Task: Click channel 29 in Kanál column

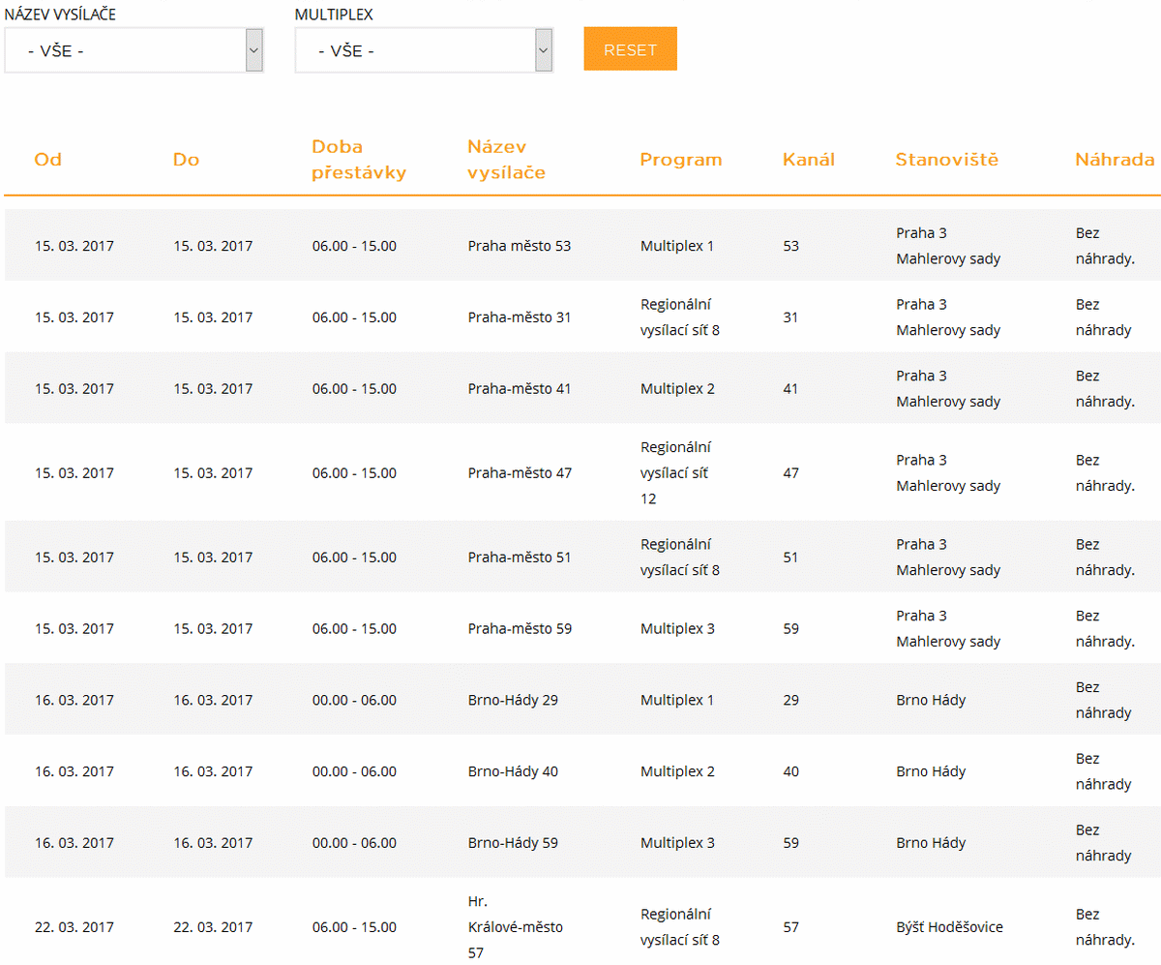Action: pos(791,700)
